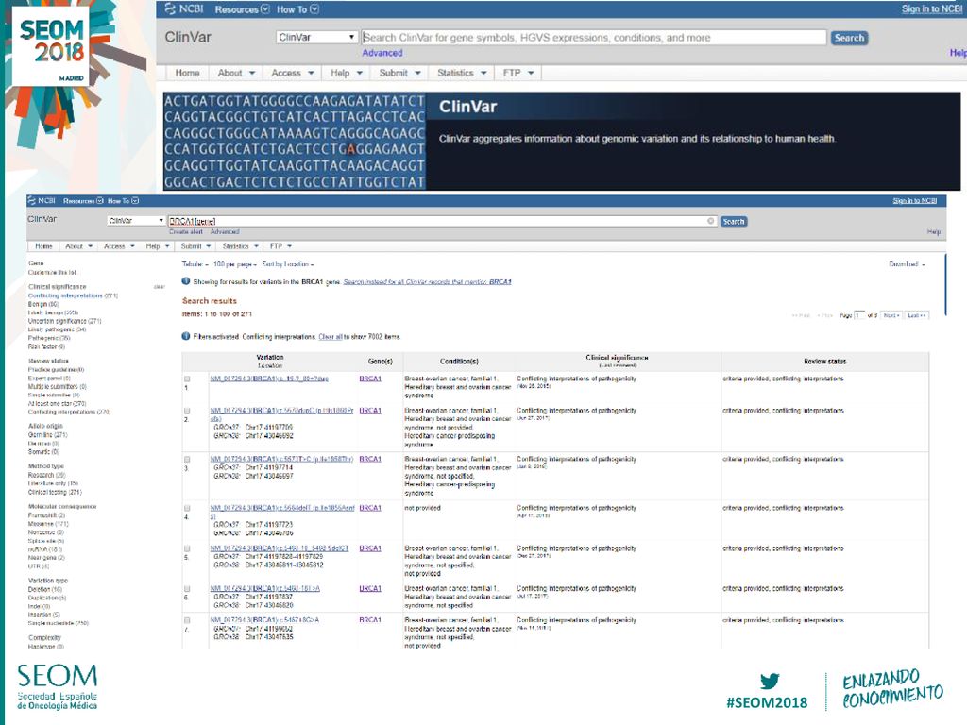The width and height of the screenshot is (967, 725).
Task: Go to Home in the upper ClinVar navigation bar
Action: [188, 73]
